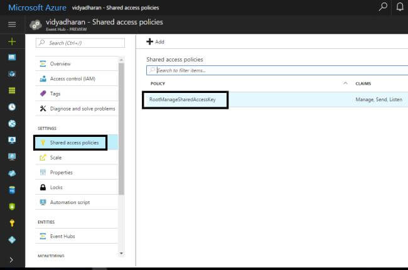The image size is (408, 270).
Task: Sort by CLAIMS column header
Action: (x=363, y=84)
